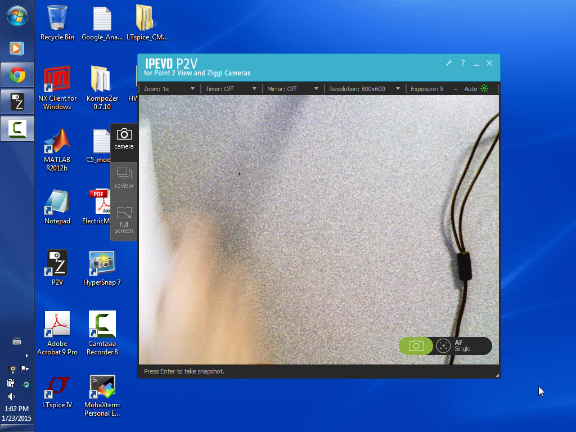Click the Exposure: 8 label

(427, 89)
